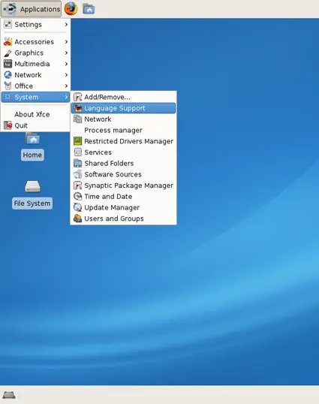Viewport: 319px width, 404px height.
Task: Expand the Network submenu arrow
Action: pyautogui.click(x=66, y=75)
